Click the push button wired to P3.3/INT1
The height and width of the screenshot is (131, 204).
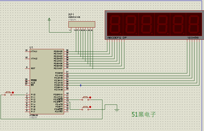pyautogui.click(x=85, y=108)
